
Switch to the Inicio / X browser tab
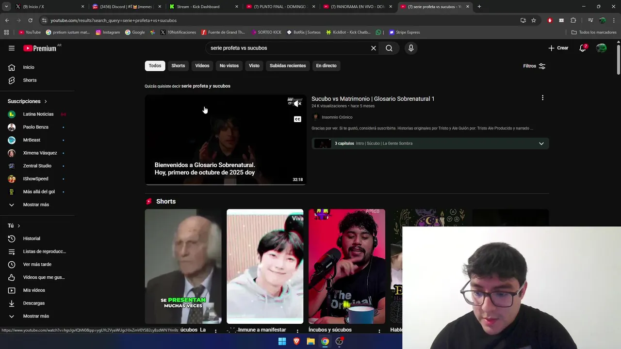[49, 7]
